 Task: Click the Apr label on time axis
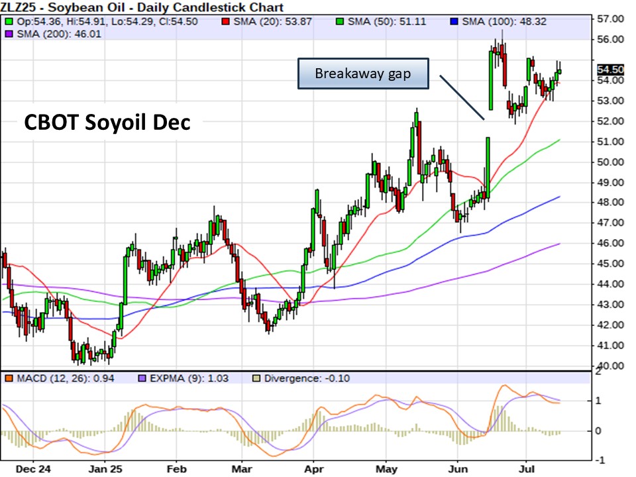313,468
